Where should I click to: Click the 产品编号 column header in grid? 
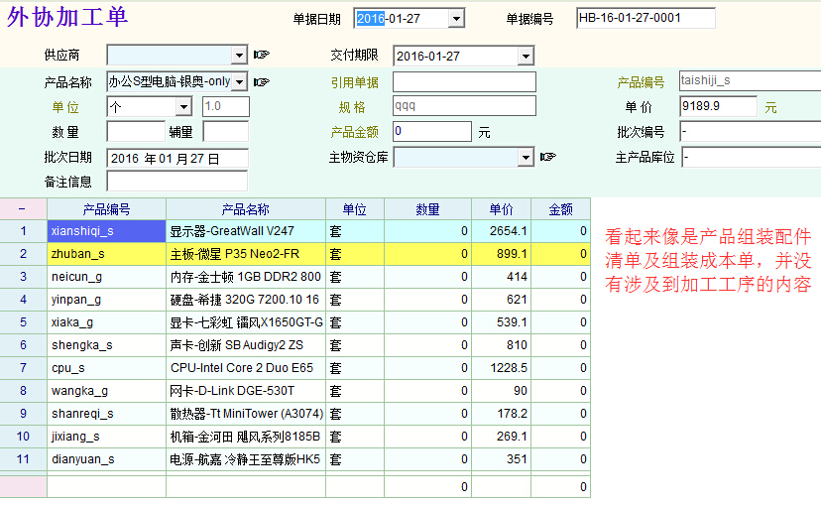[106, 209]
